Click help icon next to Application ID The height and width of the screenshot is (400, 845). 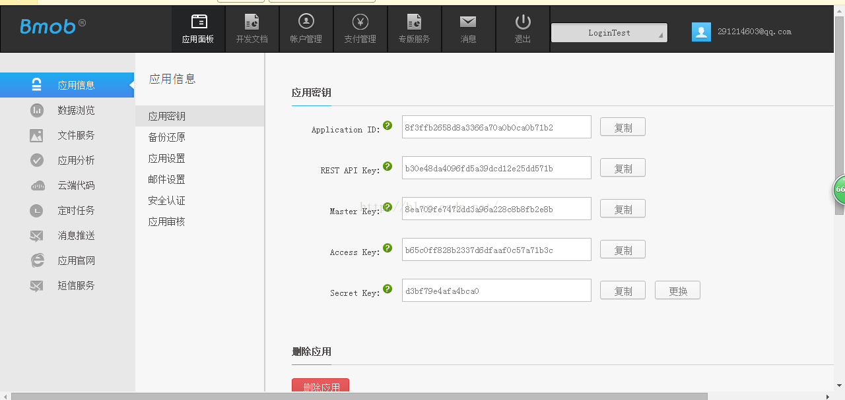[388, 125]
